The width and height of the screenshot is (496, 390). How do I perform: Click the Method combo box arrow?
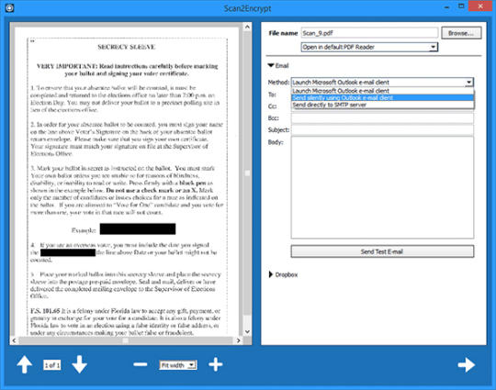(468, 83)
